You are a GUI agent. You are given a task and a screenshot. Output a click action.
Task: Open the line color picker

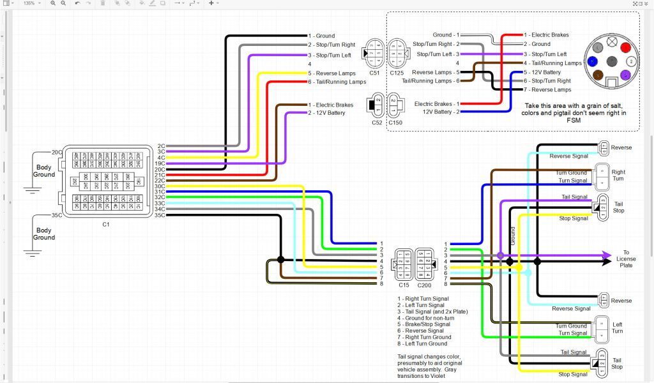coord(153,3)
